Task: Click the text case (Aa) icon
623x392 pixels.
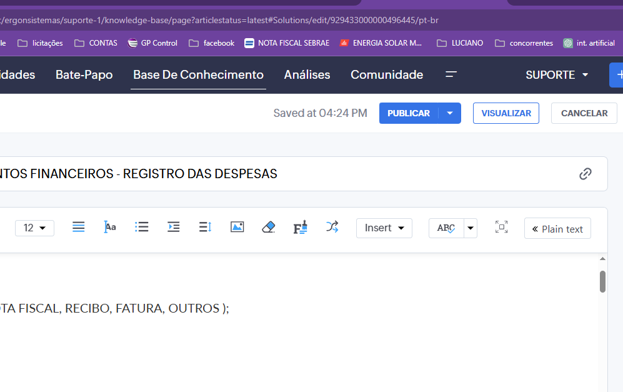Action: pyautogui.click(x=110, y=228)
